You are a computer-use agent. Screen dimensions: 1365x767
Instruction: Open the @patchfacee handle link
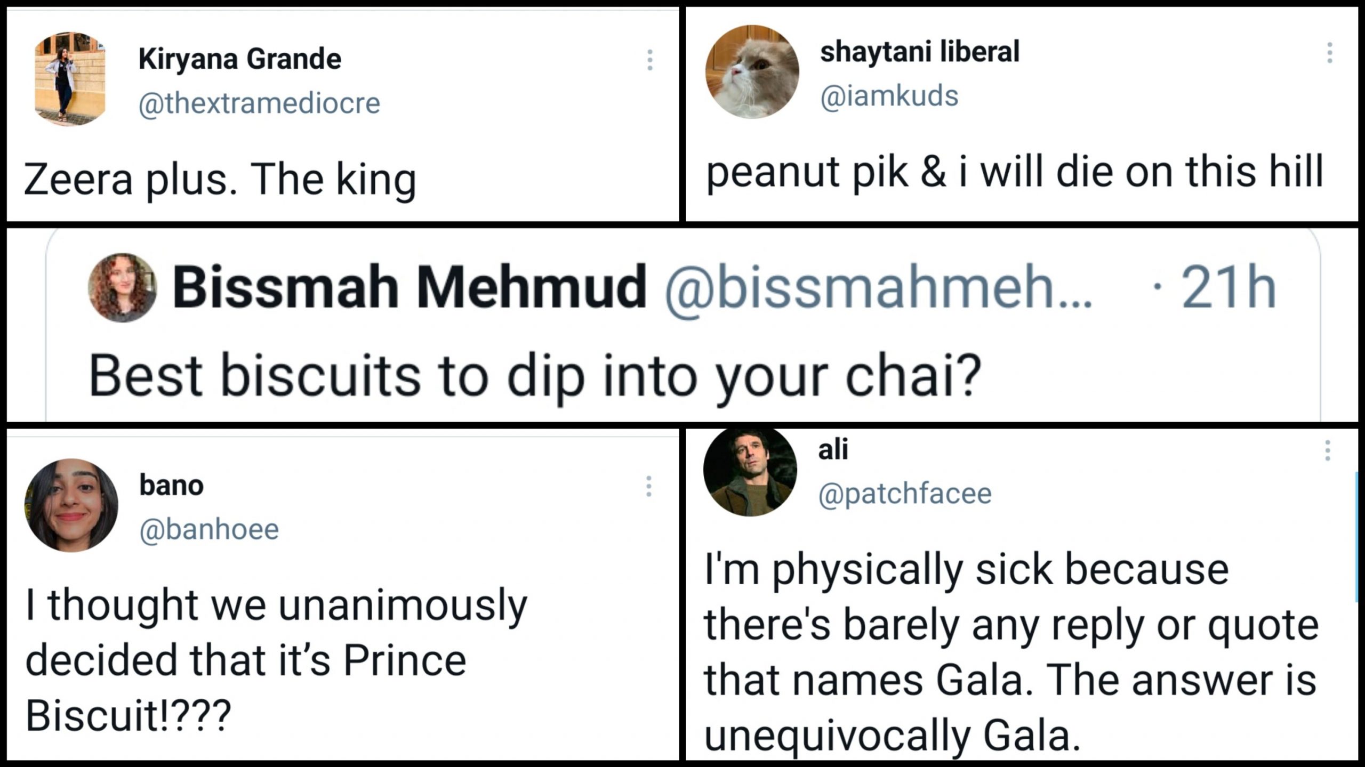905,493
